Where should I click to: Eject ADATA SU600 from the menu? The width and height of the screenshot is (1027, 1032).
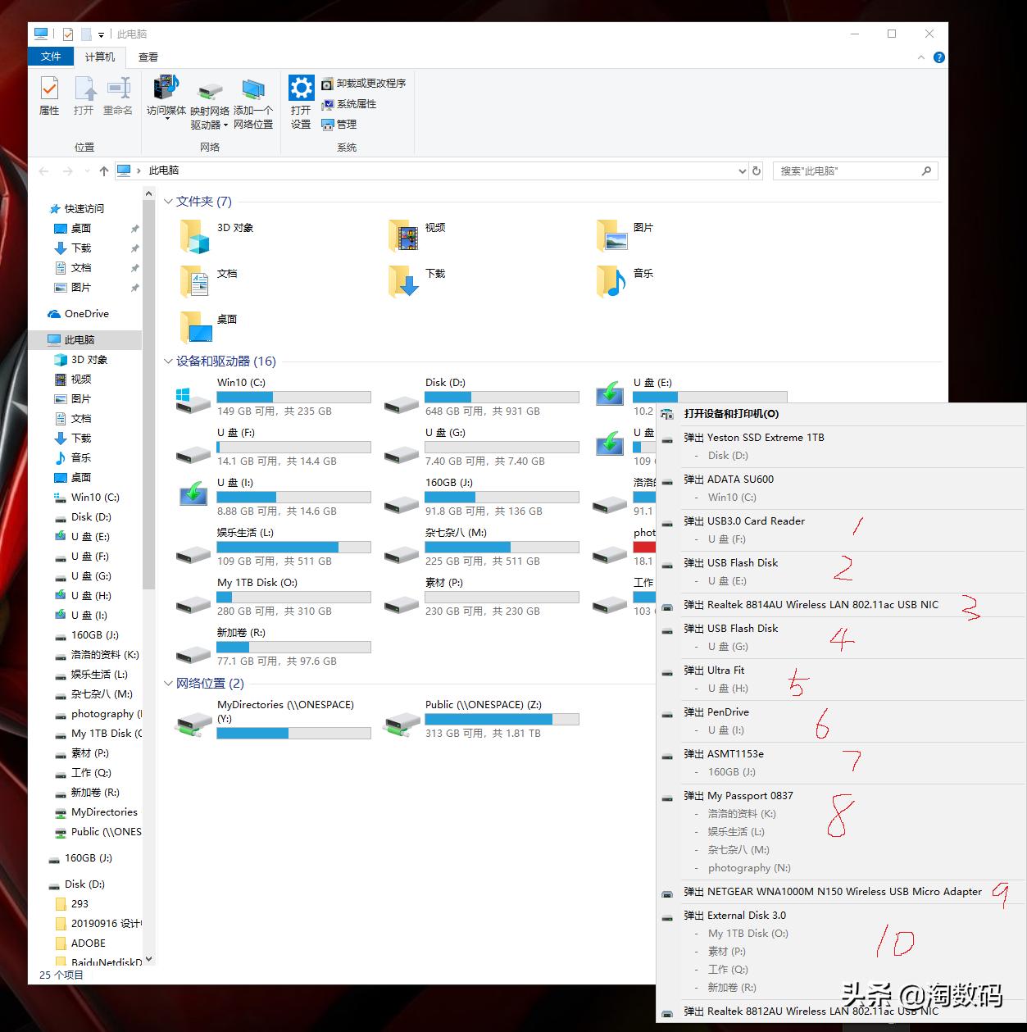click(x=729, y=480)
